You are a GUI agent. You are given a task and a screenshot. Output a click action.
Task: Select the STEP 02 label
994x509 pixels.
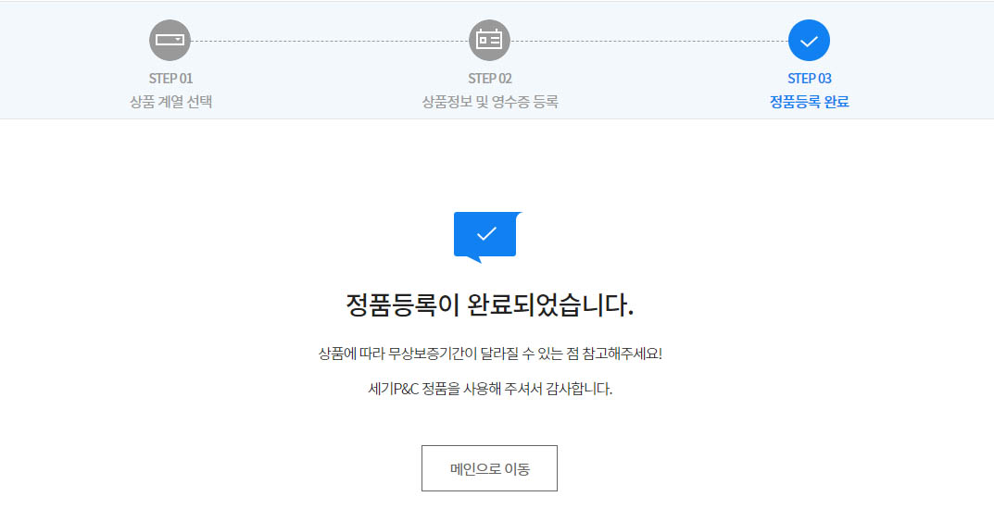489,79
